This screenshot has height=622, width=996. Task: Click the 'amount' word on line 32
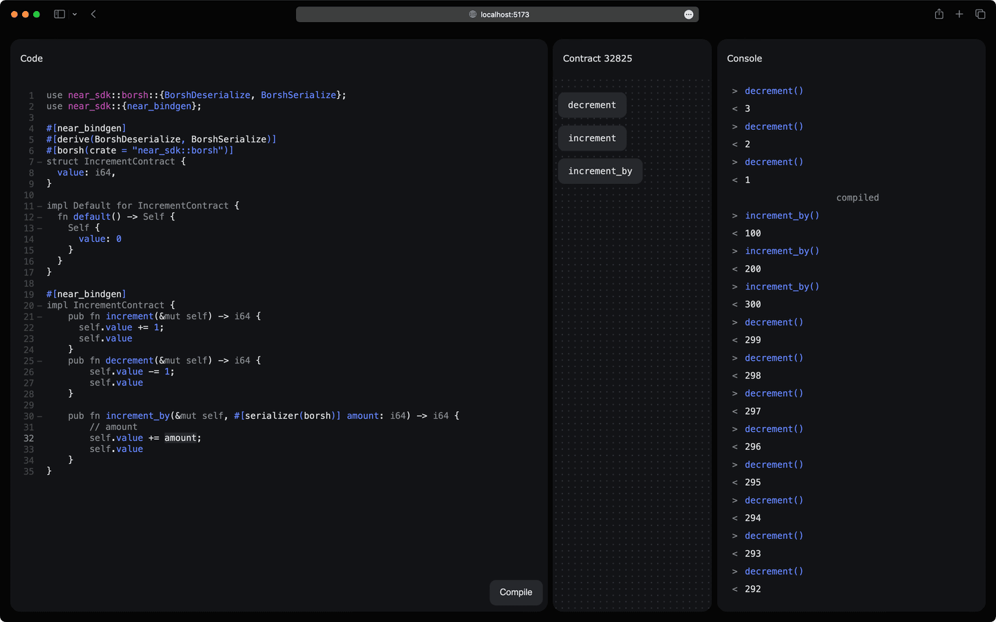point(181,438)
